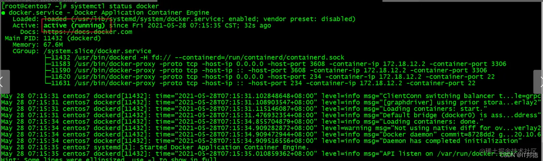The height and width of the screenshot is (161, 543).
Task: Click the 'Main PID: 11432 (dockerd)' line
Action: [53, 39]
